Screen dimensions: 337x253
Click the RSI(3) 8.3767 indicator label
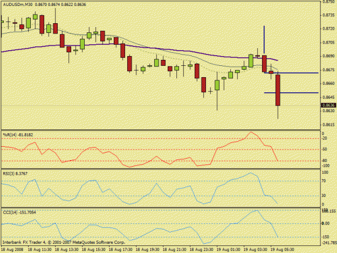[15, 174]
